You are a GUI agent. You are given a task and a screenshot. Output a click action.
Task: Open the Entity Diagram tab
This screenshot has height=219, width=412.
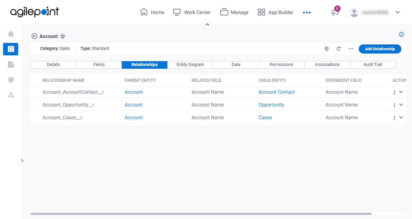(190, 65)
